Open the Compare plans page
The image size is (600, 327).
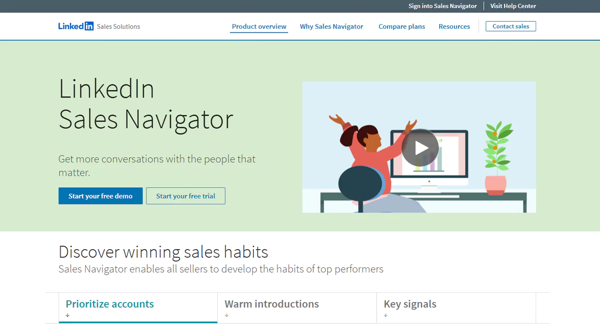(x=401, y=26)
